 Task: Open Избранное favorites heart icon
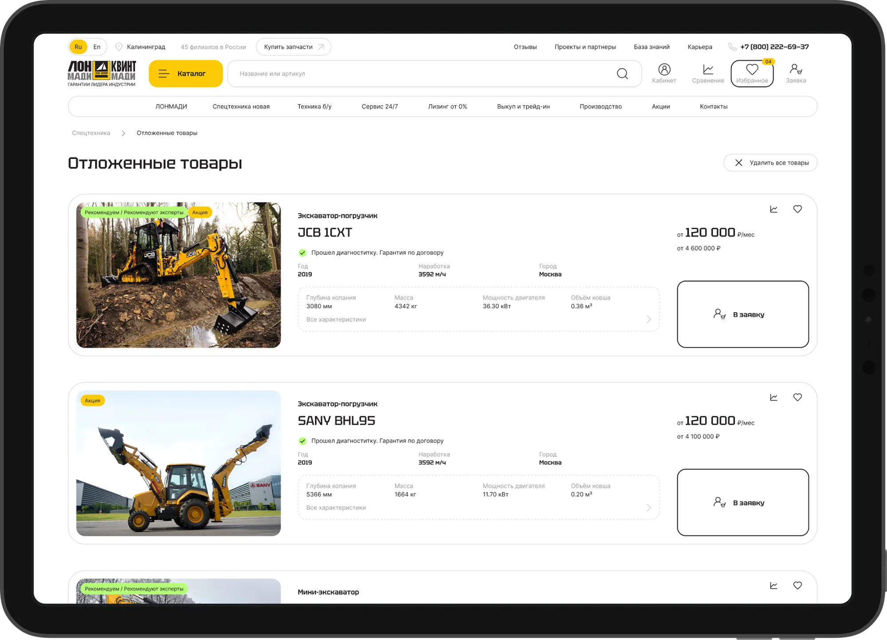click(x=752, y=70)
